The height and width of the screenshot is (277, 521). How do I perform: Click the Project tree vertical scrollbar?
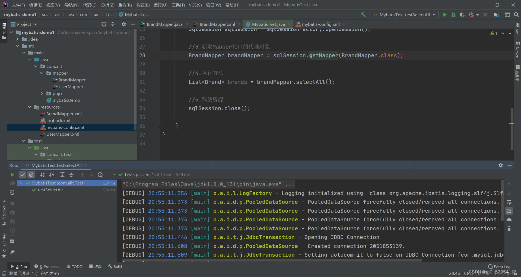coord(135,80)
